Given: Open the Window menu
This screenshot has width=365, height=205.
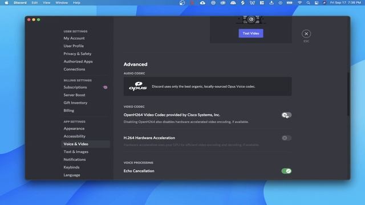Looking at the screenshot, I should point(62,3).
